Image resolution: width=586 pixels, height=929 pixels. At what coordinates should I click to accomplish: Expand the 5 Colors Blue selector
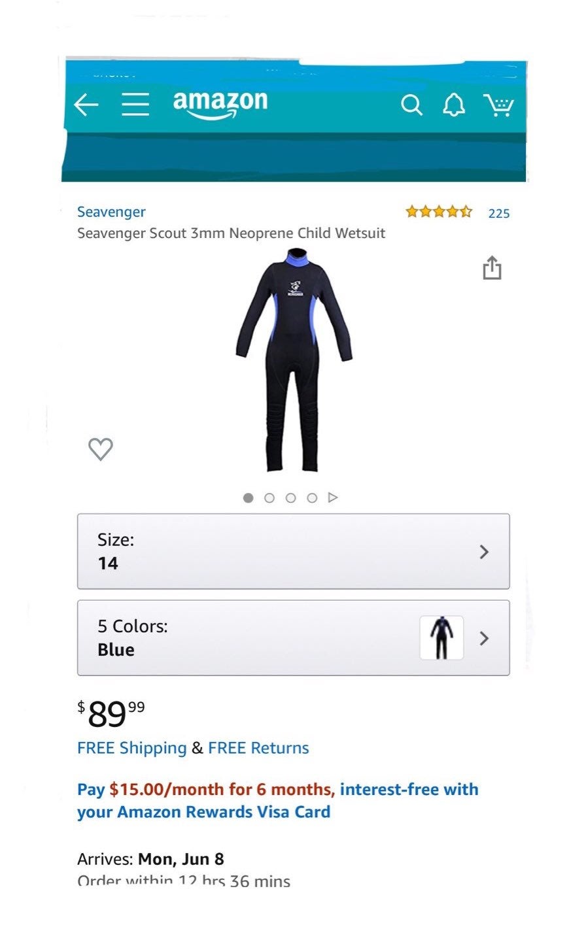click(293, 637)
